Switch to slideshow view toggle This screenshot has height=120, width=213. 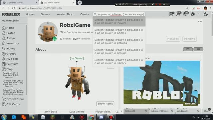point(188,49)
